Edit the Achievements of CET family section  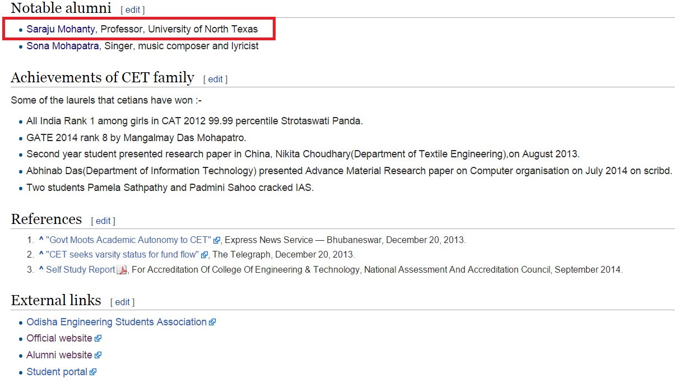tap(216, 79)
